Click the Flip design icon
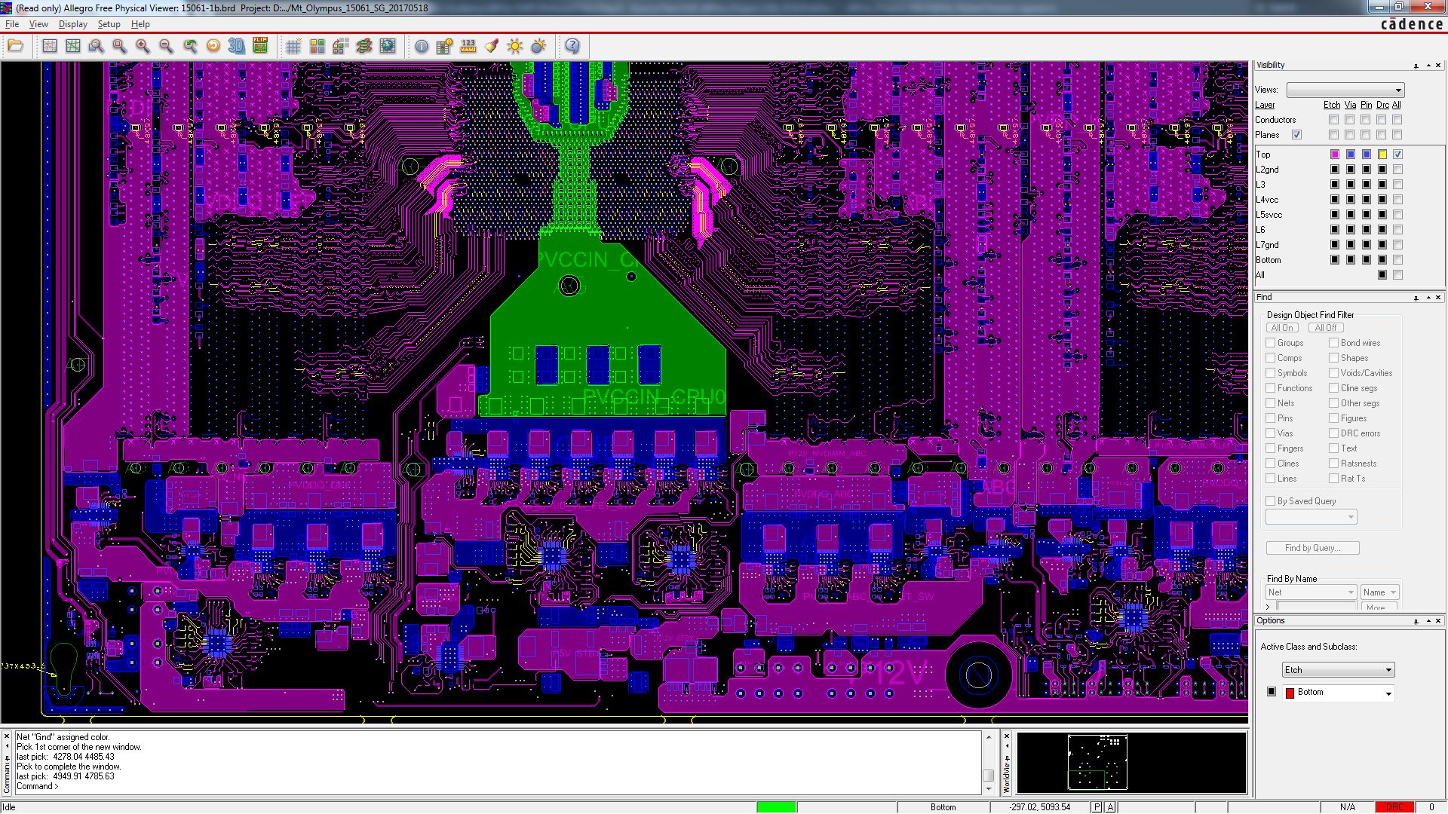This screenshot has height=814, width=1448. pyautogui.click(x=260, y=47)
